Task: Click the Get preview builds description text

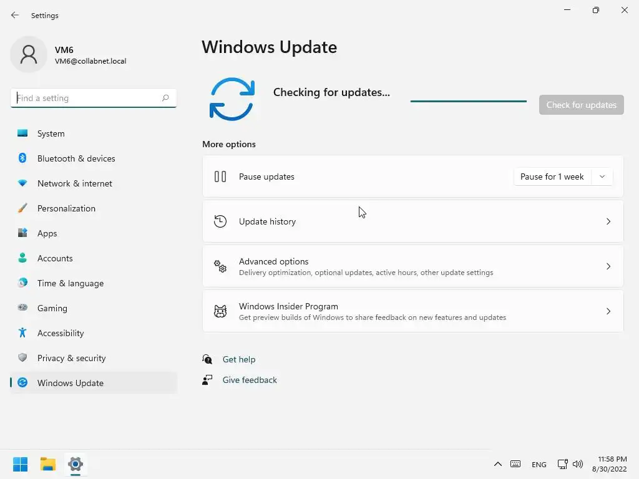Action: pyautogui.click(x=373, y=317)
